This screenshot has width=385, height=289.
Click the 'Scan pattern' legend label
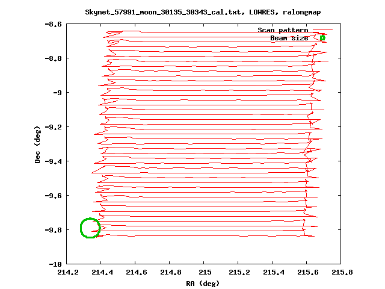(283, 30)
